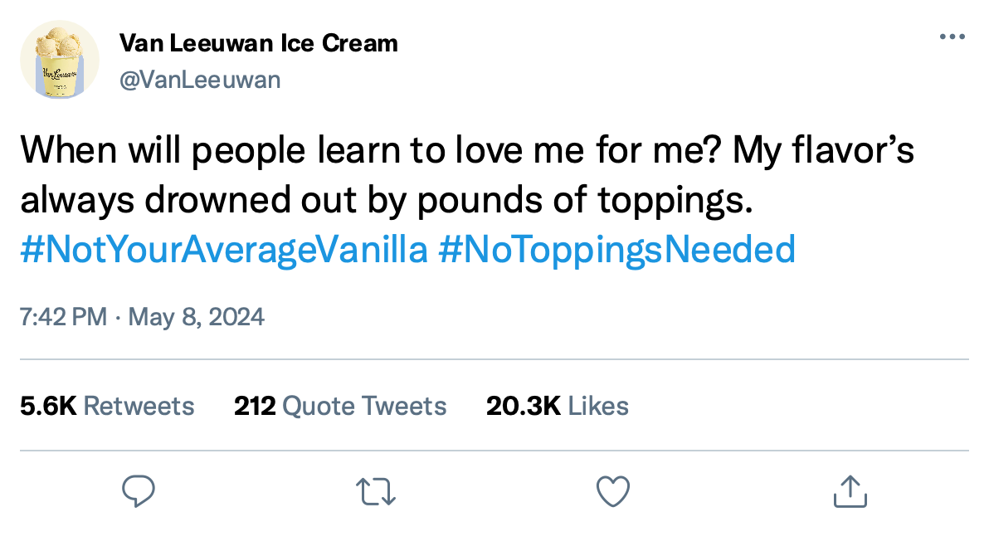
Task: Click the 7:42 PM timestamp
Action: click(63, 317)
